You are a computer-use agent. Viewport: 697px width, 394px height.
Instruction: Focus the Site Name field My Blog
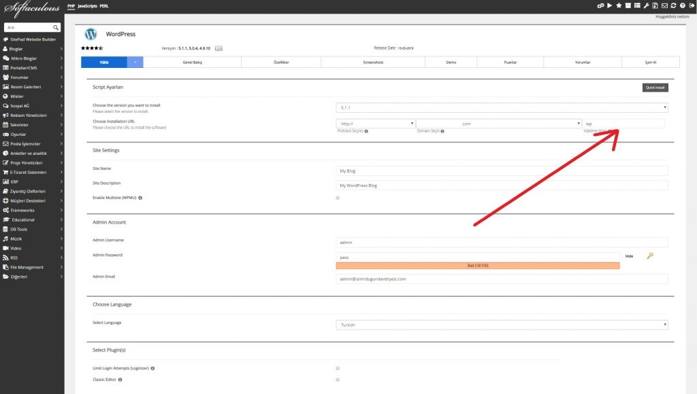[502, 171]
